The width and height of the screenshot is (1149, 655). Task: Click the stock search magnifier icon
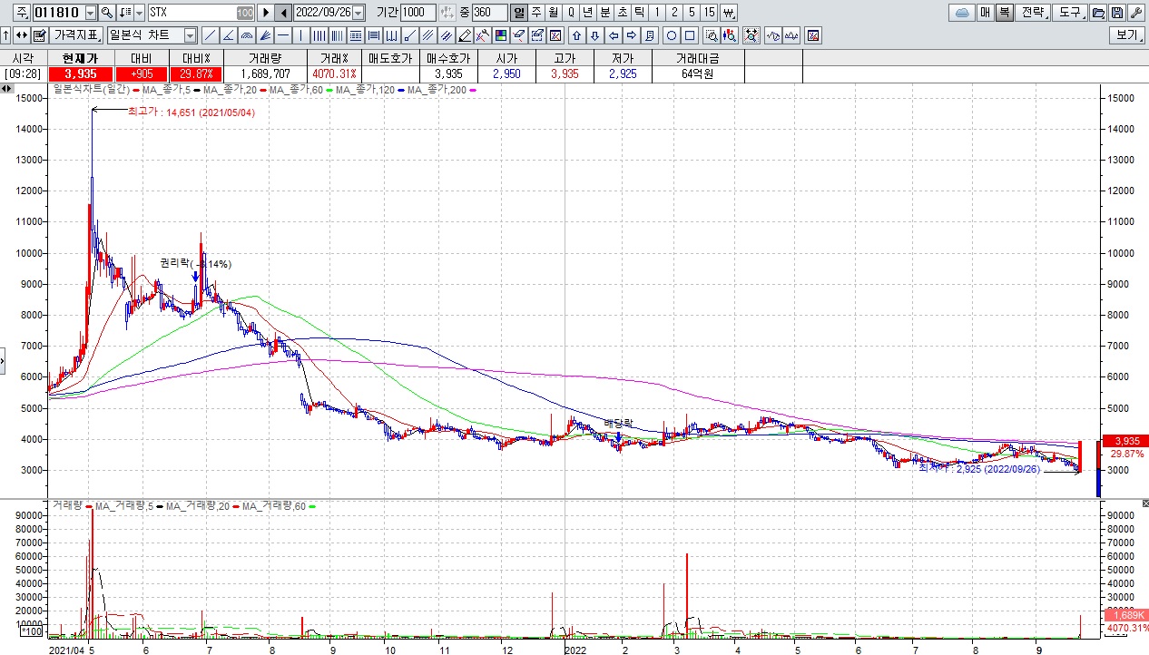[106, 13]
